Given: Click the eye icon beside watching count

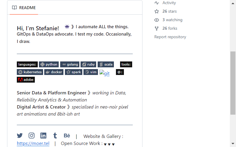Looking at the screenshot, I should tap(157, 20).
